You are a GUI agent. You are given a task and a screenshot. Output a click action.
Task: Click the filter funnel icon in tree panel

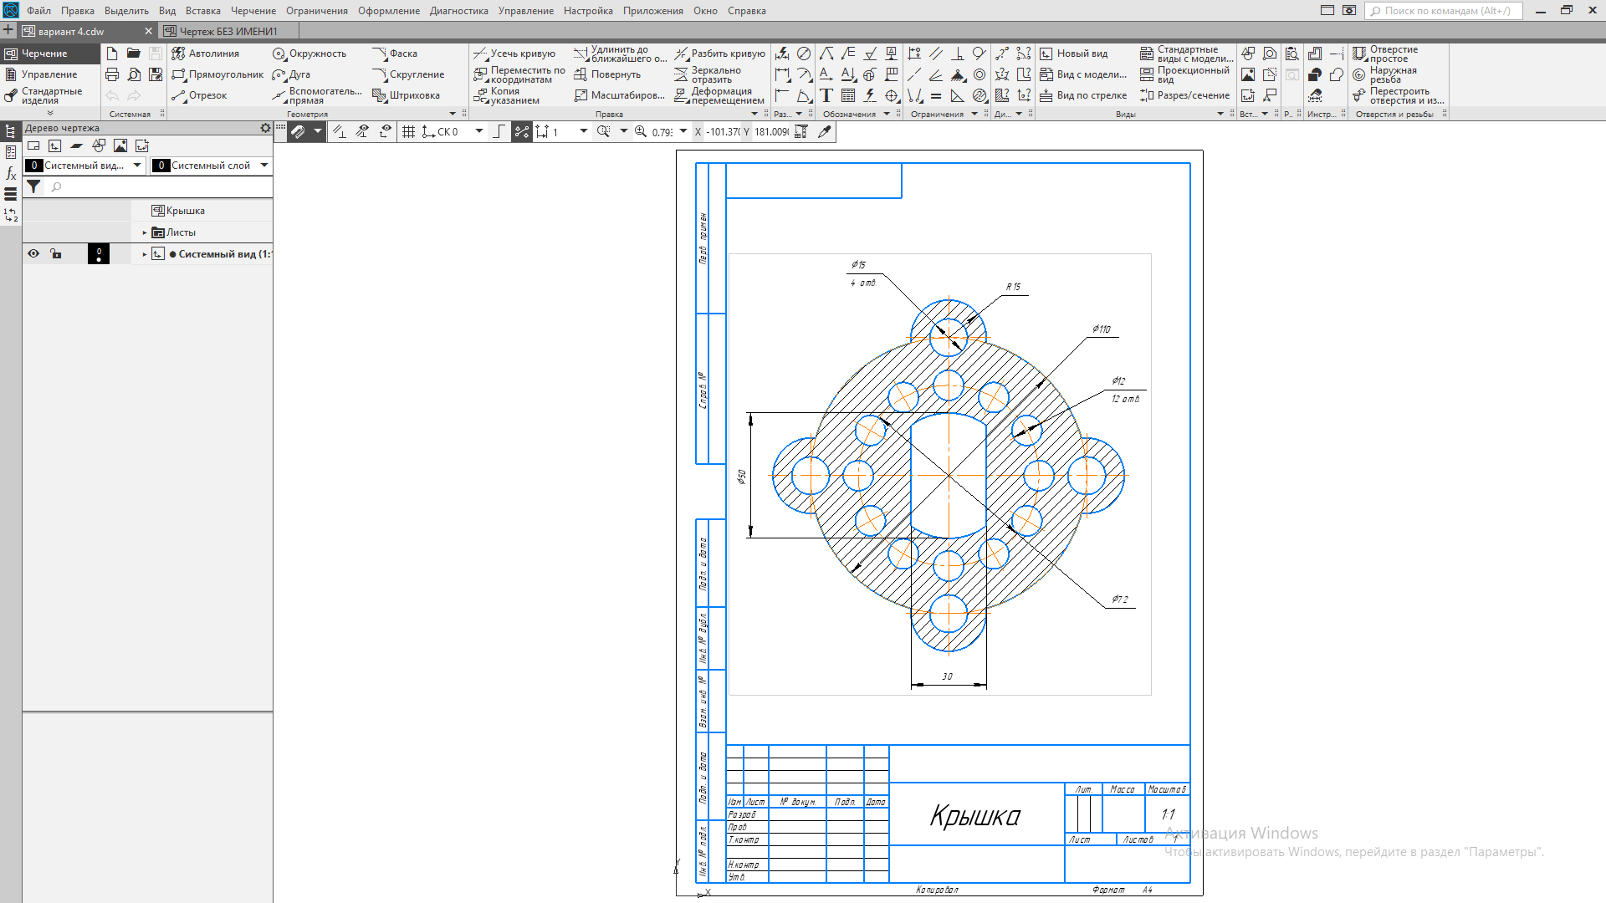[33, 187]
